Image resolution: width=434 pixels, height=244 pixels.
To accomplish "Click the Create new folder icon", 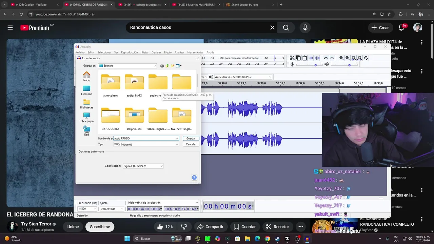I will coord(173,66).
